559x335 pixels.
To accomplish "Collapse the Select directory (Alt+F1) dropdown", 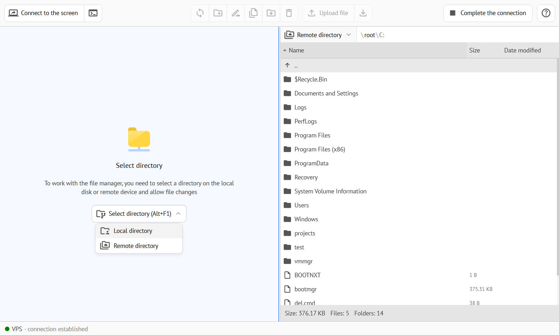I will 139,214.
